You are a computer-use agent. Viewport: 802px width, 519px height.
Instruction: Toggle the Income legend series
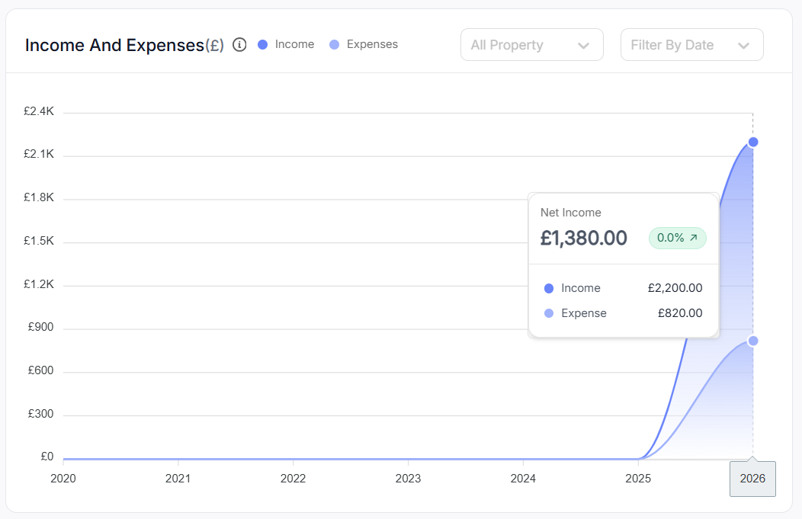pyautogui.click(x=287, y=44)
